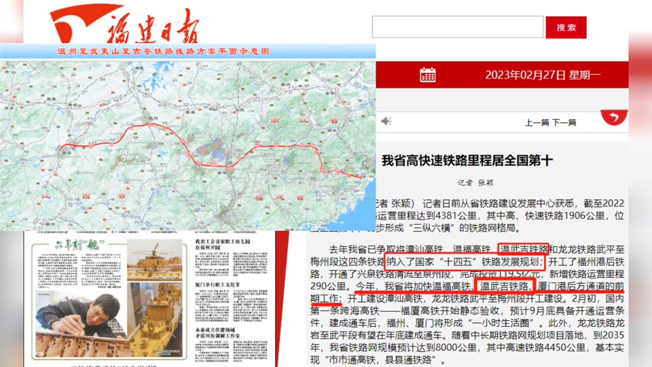
Task: Click the boxed text 温武吉铁路 in first line
Action: tap(524, 249)
